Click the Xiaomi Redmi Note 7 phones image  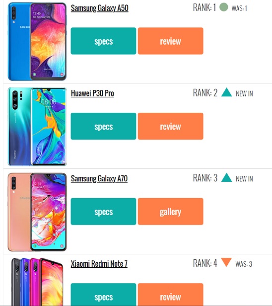[37, 282]
